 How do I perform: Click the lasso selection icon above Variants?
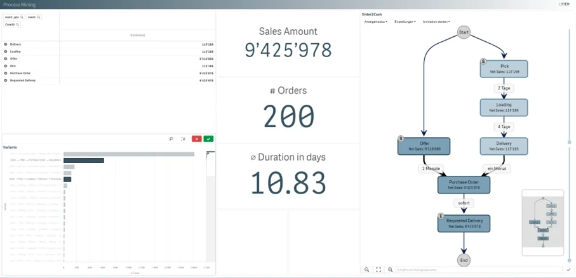coord(171,139)
